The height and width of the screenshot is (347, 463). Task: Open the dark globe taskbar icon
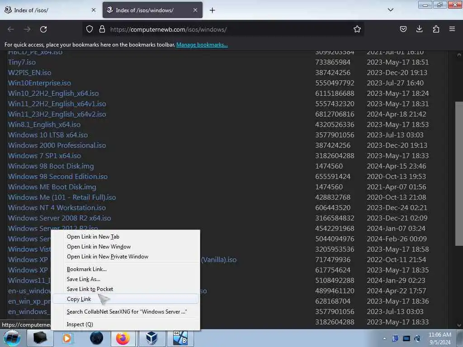pos(97,338)
